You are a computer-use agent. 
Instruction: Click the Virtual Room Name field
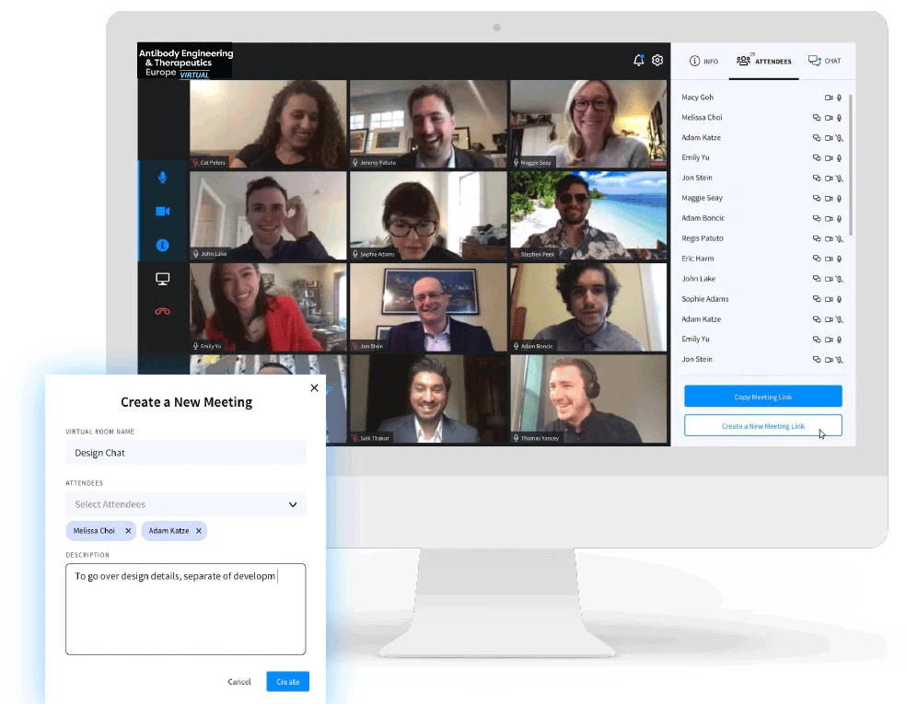[x=185, y=453]
